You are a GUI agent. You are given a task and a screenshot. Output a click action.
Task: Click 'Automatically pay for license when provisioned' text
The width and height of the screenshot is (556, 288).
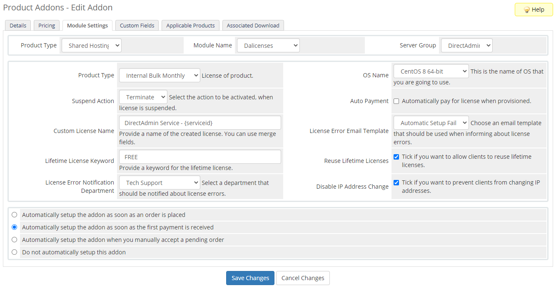[466, 101]
